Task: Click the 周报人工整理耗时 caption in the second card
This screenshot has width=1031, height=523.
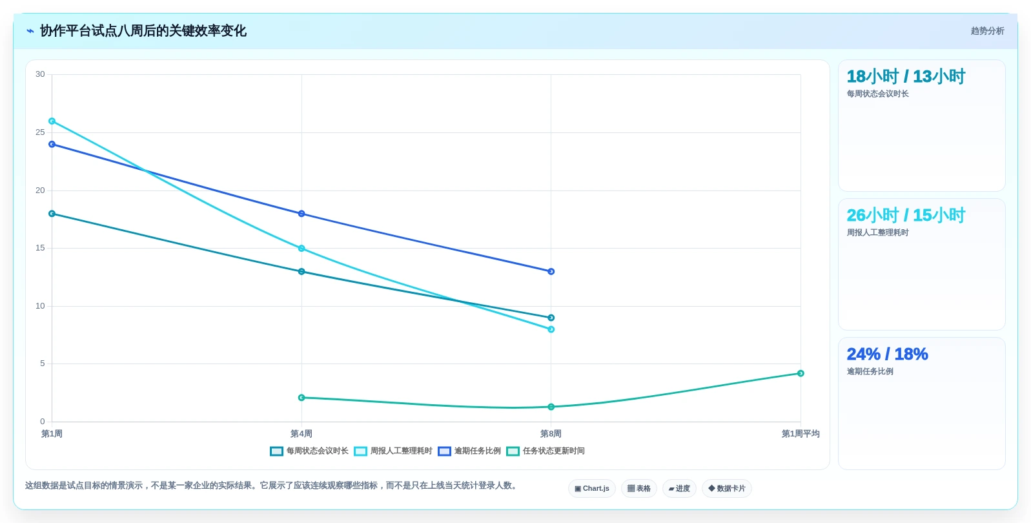Action: click(x=878, y=233)
